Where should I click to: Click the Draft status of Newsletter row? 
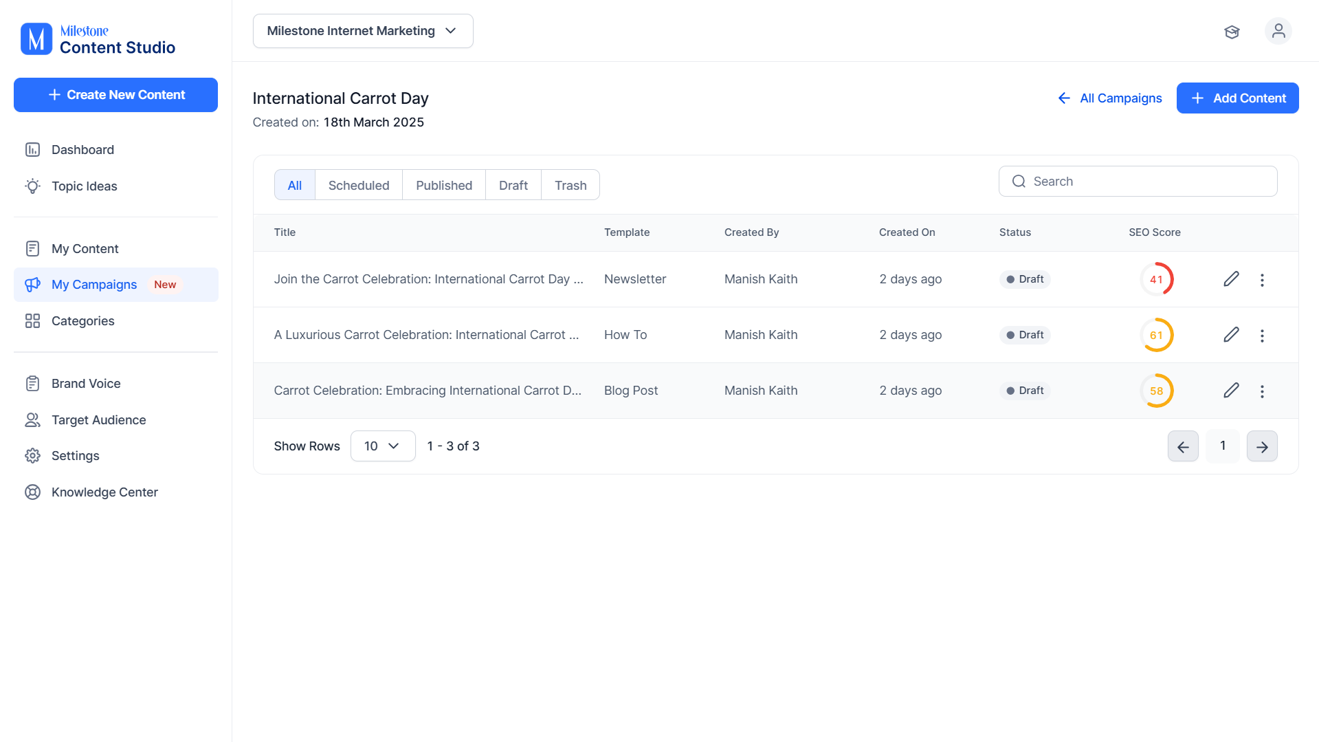coord(1025,279)
